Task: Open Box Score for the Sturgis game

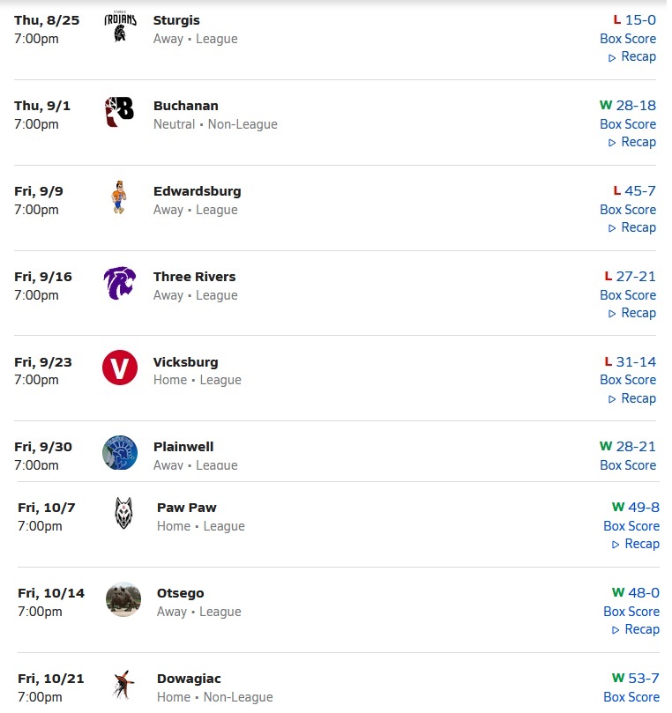Action: 628,39
